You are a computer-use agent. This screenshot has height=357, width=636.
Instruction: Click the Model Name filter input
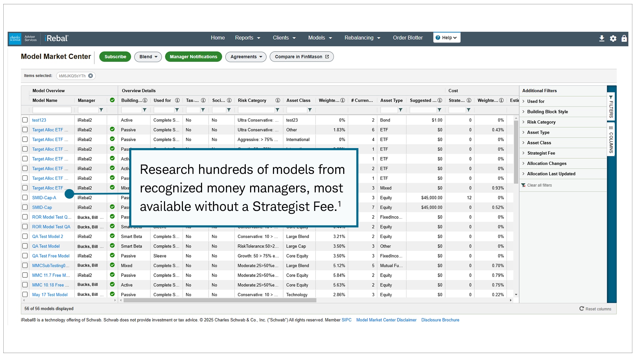pos(52,110)
